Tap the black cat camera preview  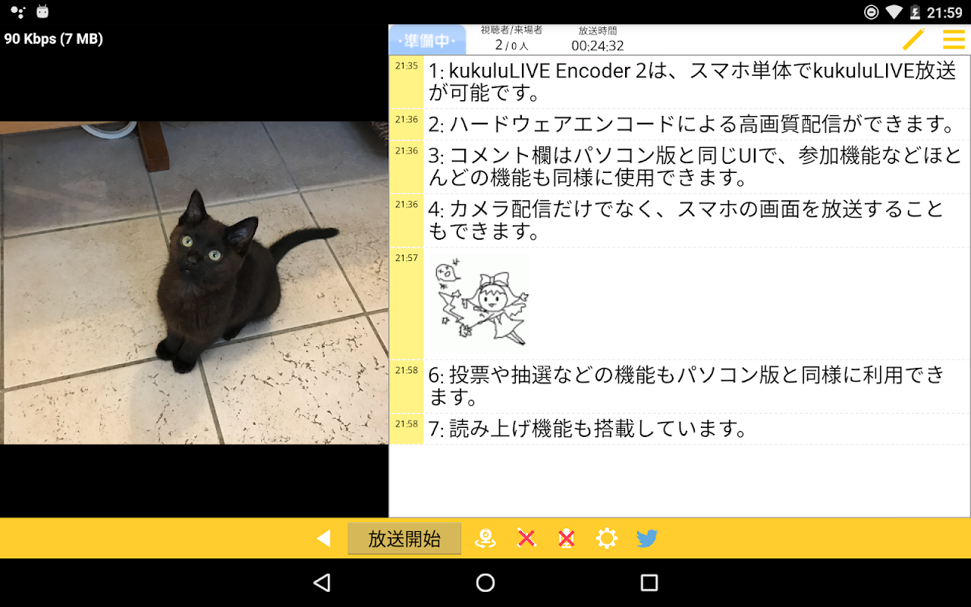point(194,282)
